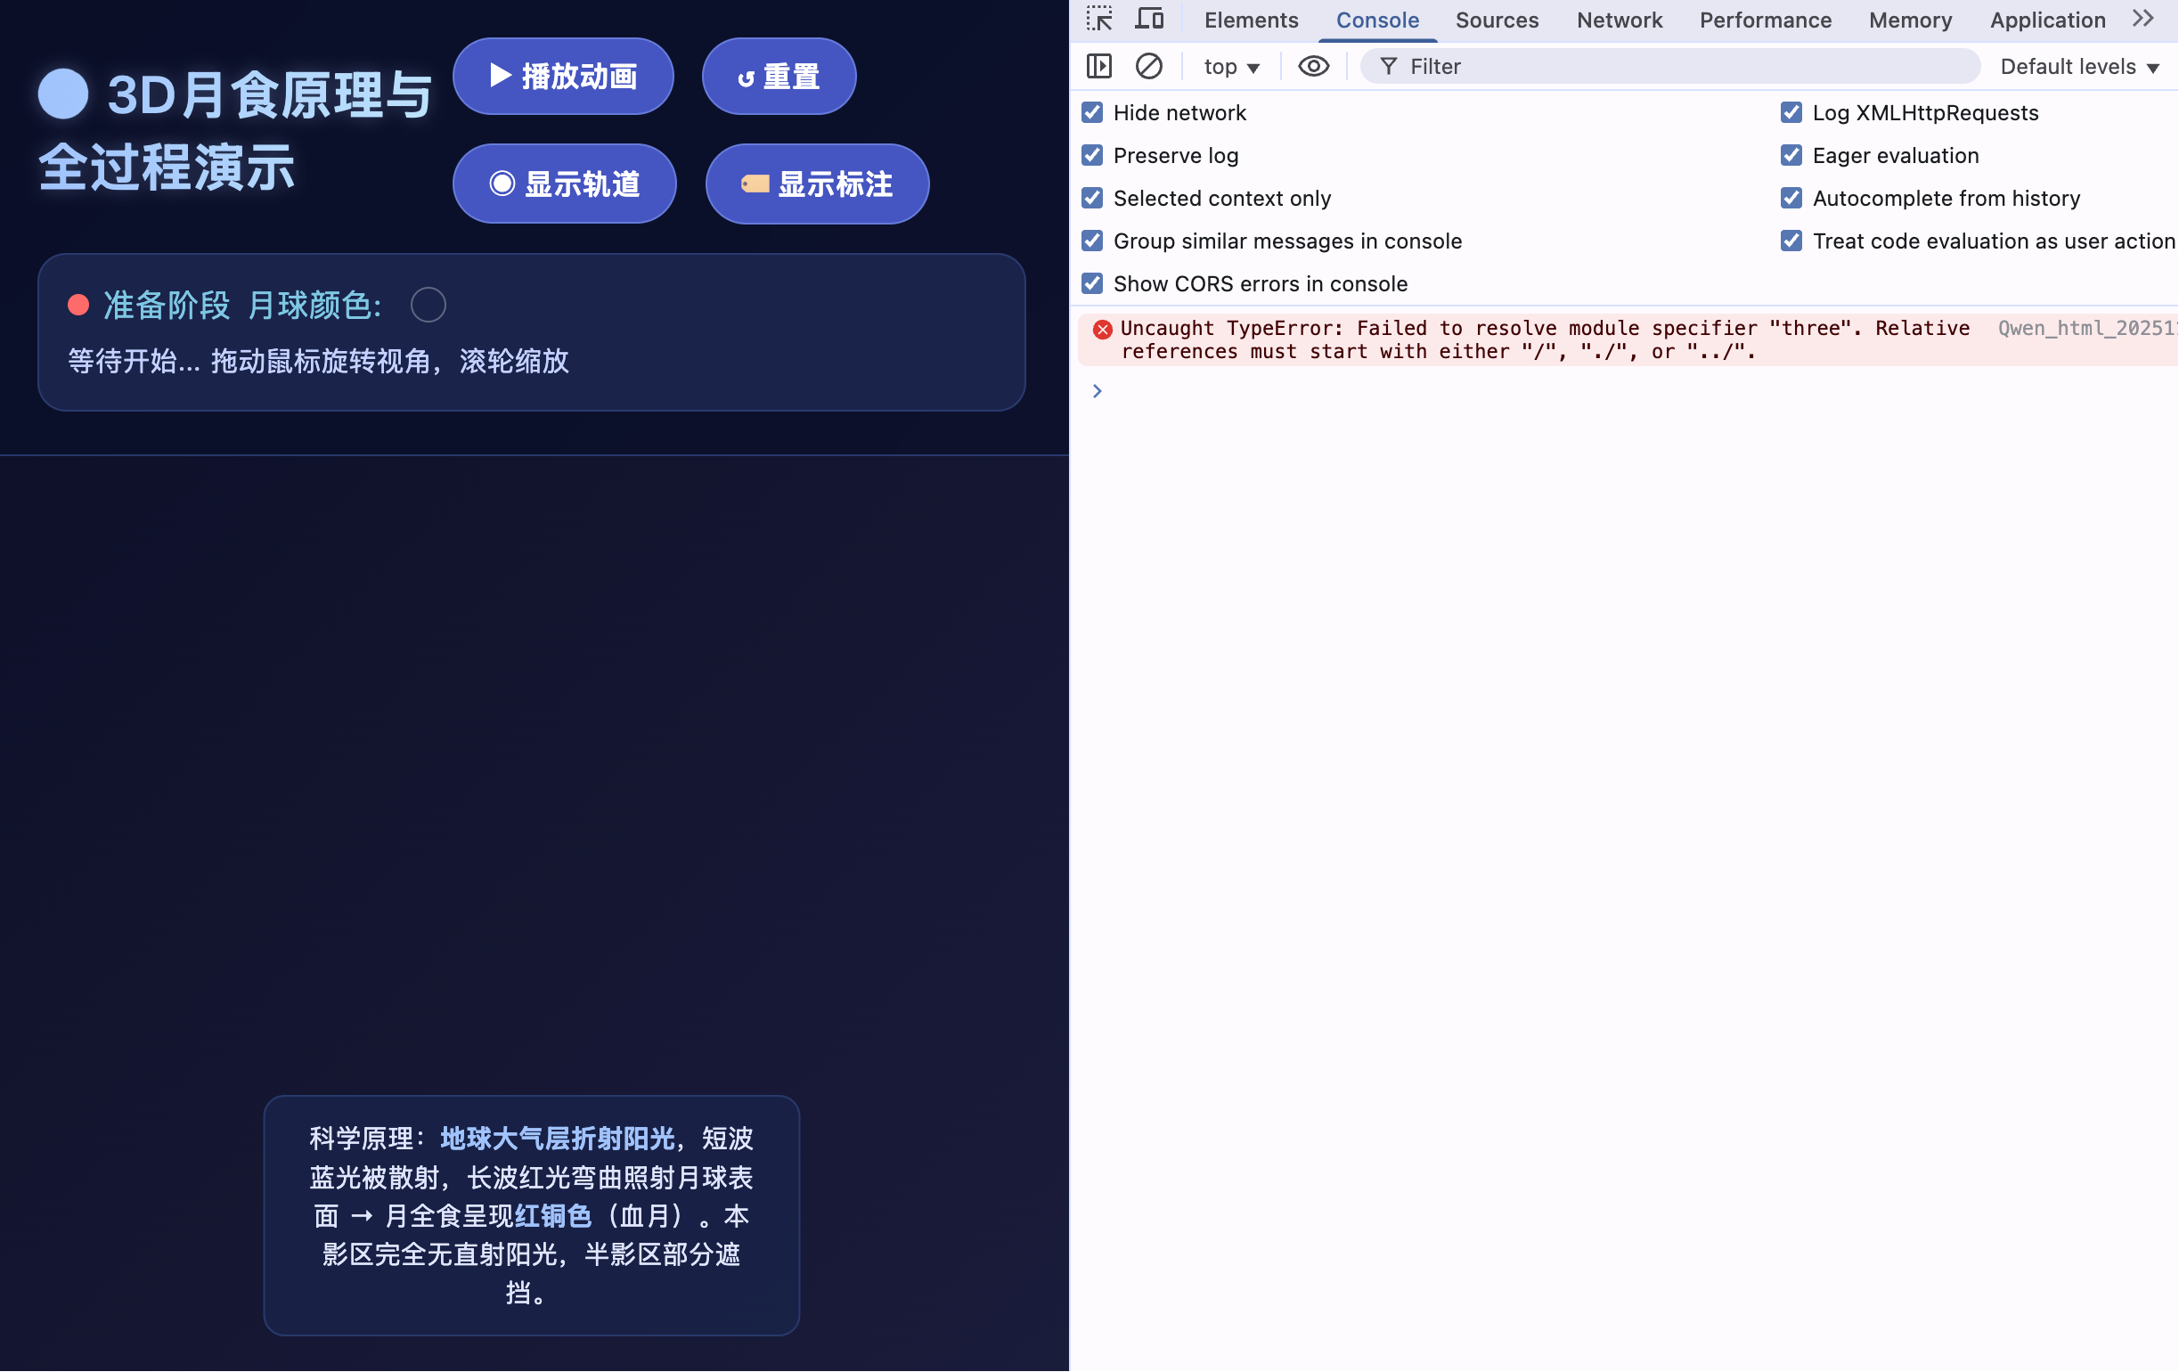Click the filter funnel icon
This screenshot has height=1372, width=2179.
[1388, 66]
